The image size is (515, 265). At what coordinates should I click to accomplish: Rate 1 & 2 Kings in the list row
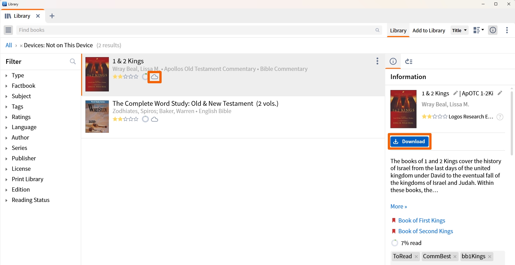126,77
